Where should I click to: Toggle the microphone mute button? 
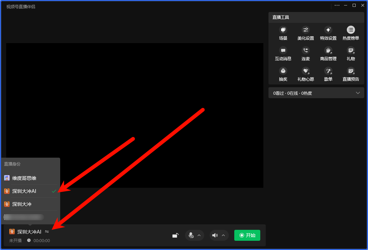pos(191,235)
